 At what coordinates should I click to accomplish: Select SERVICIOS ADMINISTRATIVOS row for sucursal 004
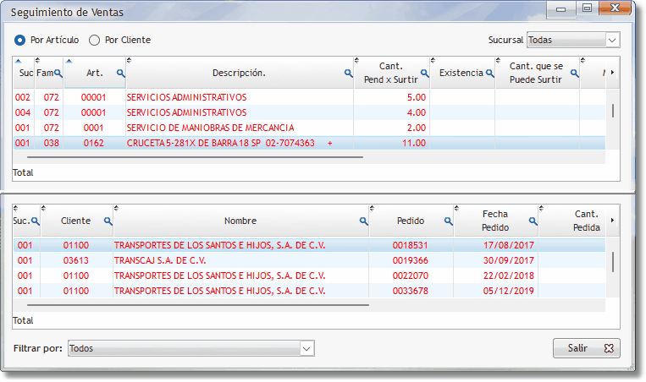point(309,112)
